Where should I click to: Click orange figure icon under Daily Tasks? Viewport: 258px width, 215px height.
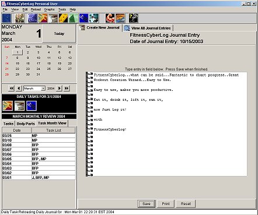(8, 106)
